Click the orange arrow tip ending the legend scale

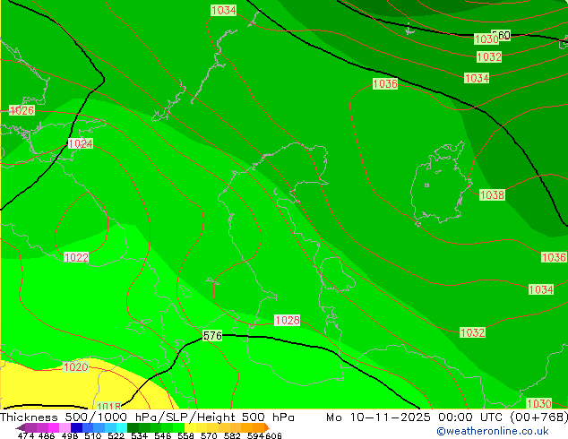pyautogui.click(x=267, y=427)
